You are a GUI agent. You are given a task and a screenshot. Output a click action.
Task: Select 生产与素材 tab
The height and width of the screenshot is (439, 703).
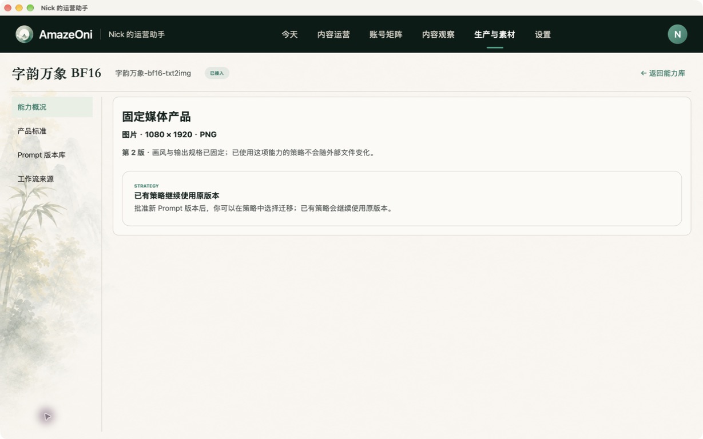[x=494, y=34]
